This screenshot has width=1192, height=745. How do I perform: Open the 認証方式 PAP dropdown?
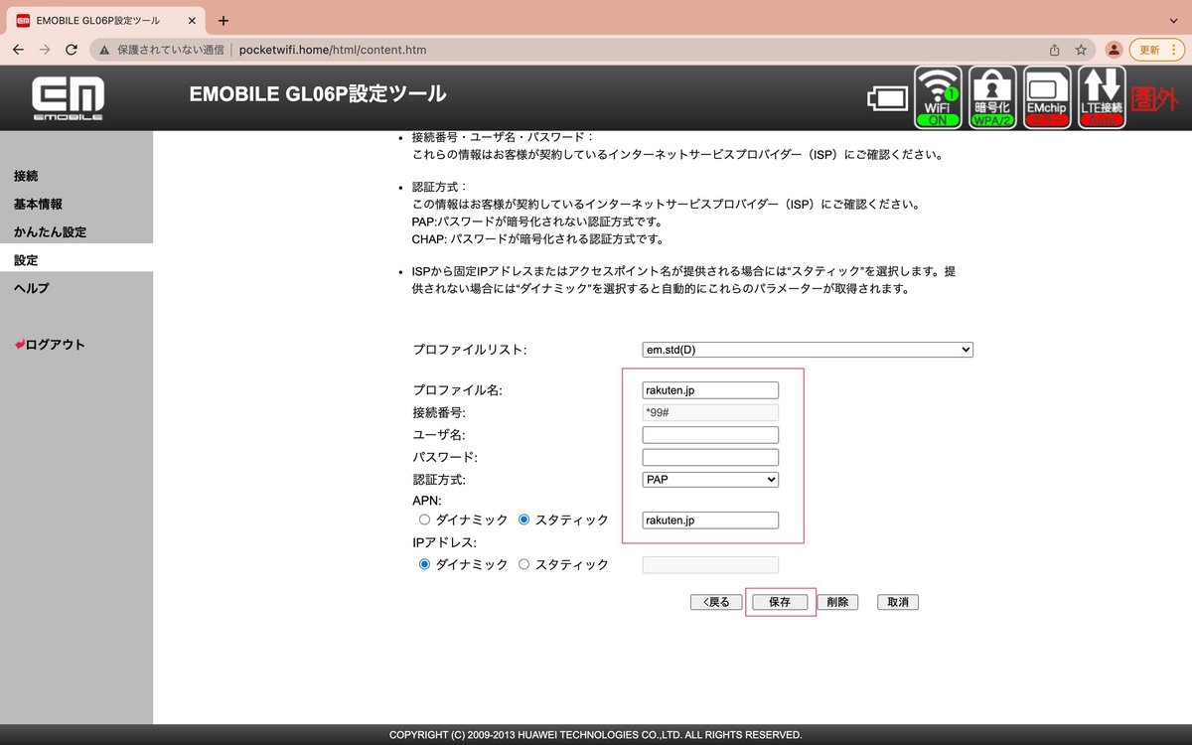tap(710, 480)
